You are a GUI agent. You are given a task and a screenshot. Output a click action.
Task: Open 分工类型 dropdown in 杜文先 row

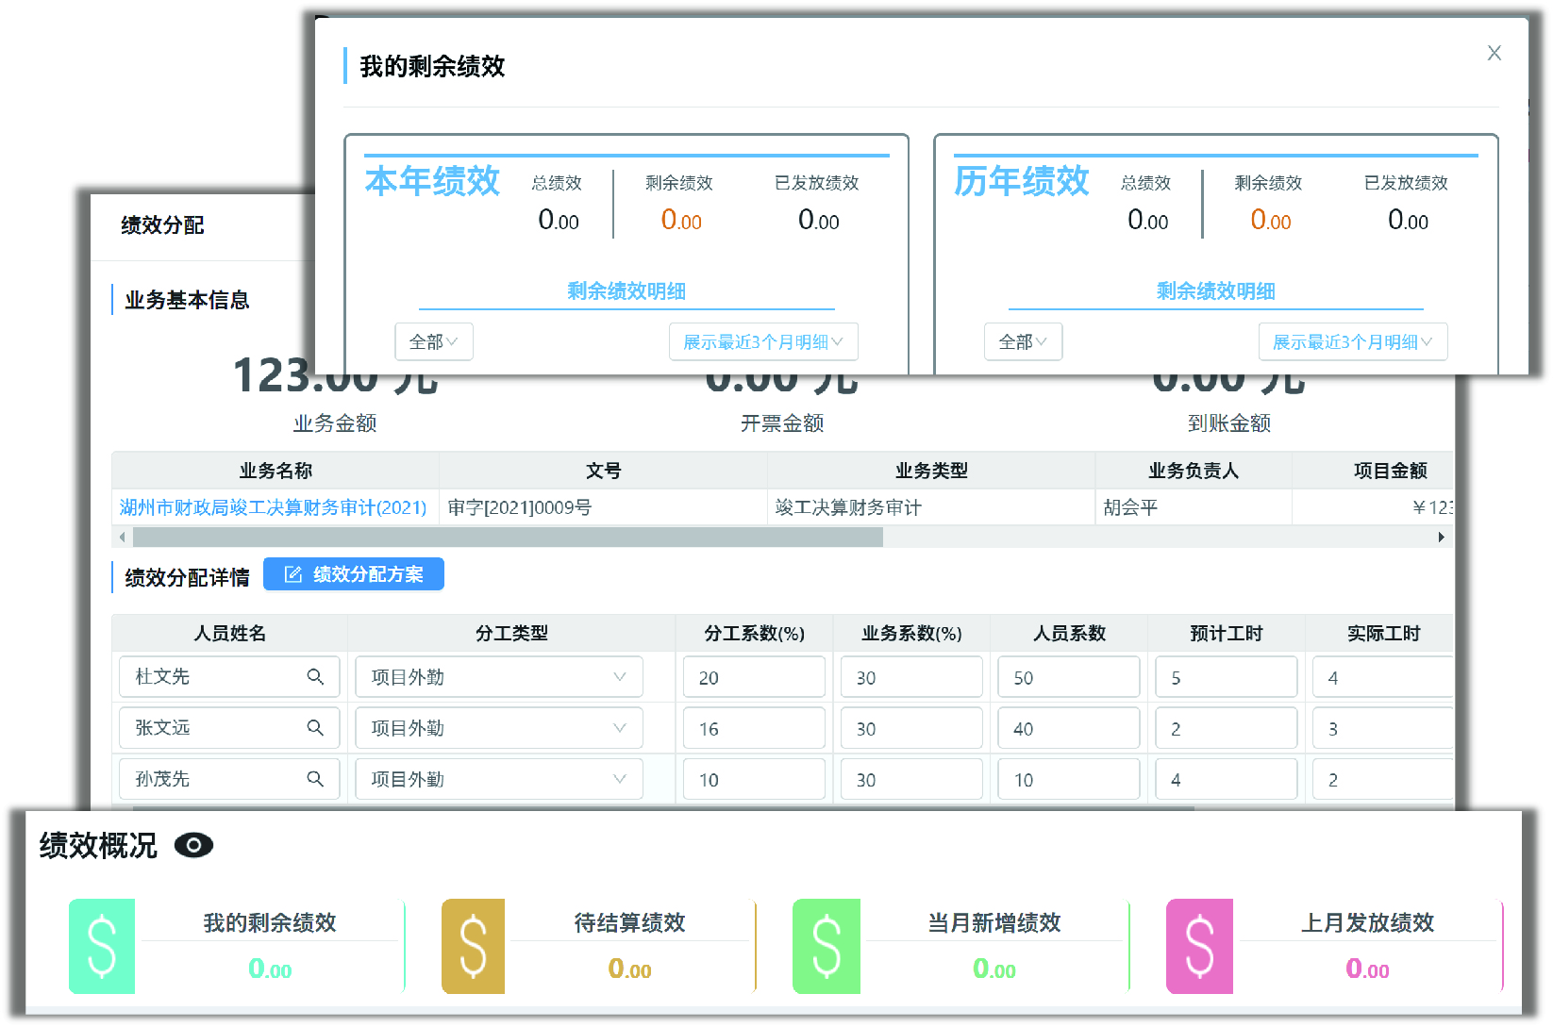pyautogui.click(x=499, y=677)
